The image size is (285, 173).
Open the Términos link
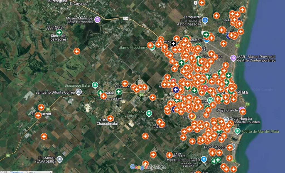16,172
